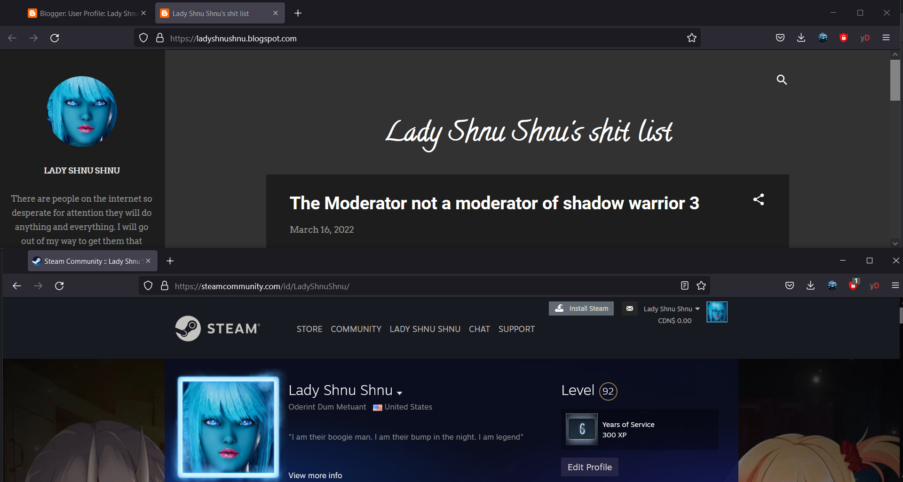Click the United States flag on the profile
The height and width of the screenshot is (482, 903).
click(x=377, y=408)
